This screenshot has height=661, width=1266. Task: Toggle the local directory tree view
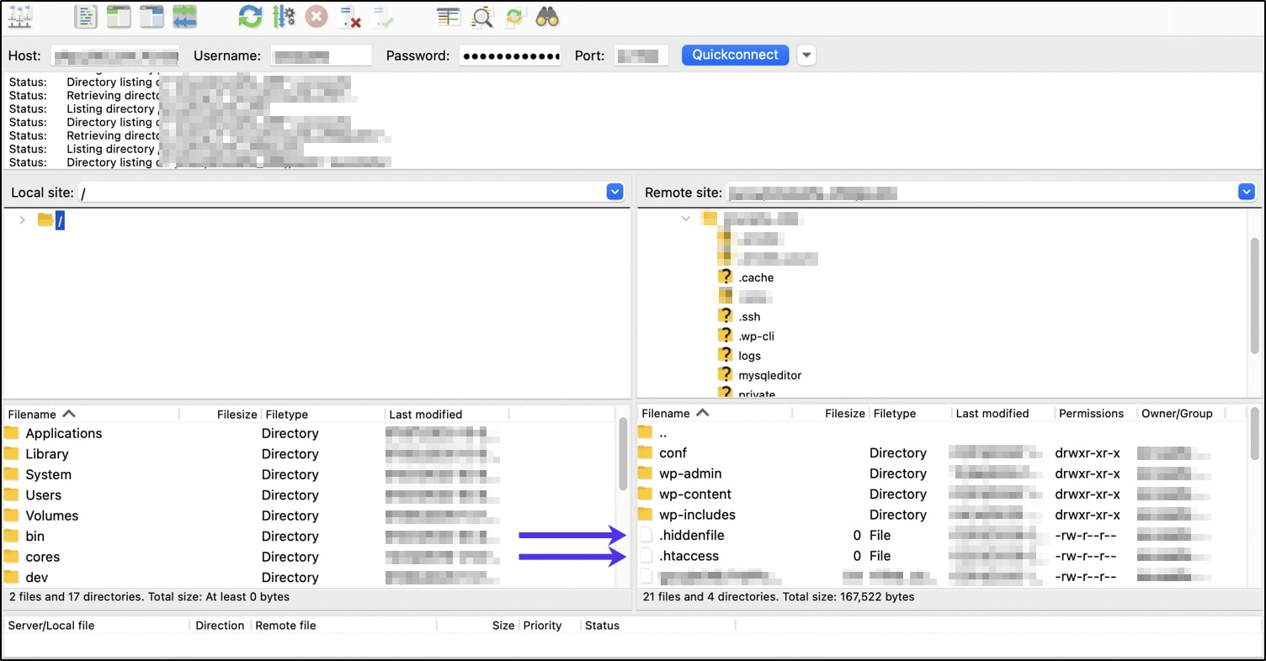coord(117,16)
